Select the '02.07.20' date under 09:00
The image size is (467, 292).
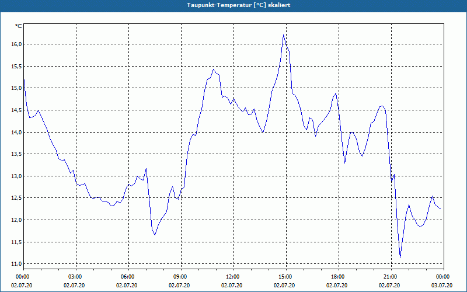point(179,285)
